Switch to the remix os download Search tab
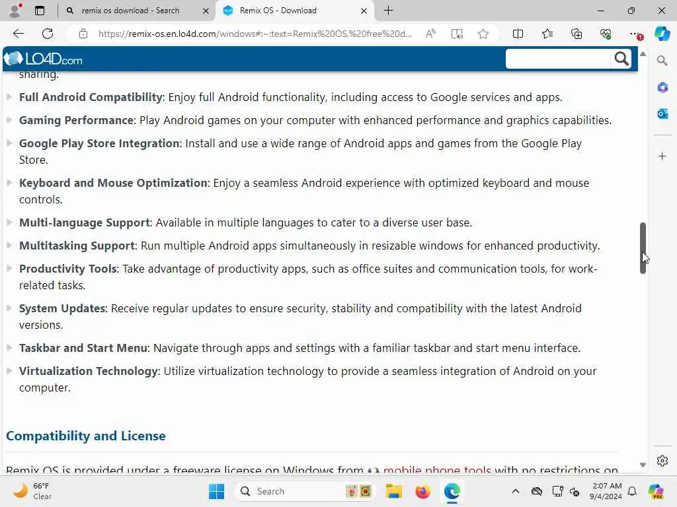 point(130,11)
